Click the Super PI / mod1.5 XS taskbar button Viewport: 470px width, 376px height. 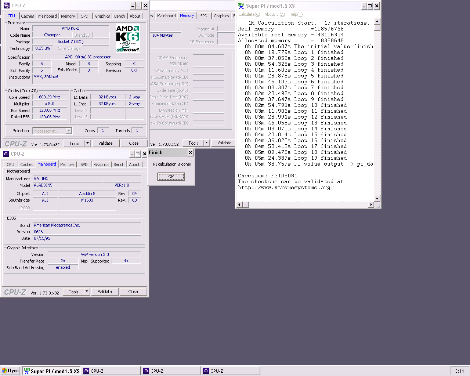click(52, 371)
